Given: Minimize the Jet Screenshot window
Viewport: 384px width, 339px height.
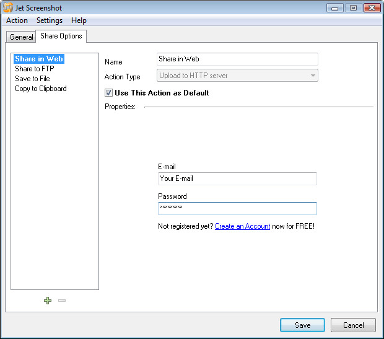Looking at the screenshot, I should (x=335, y=7).
